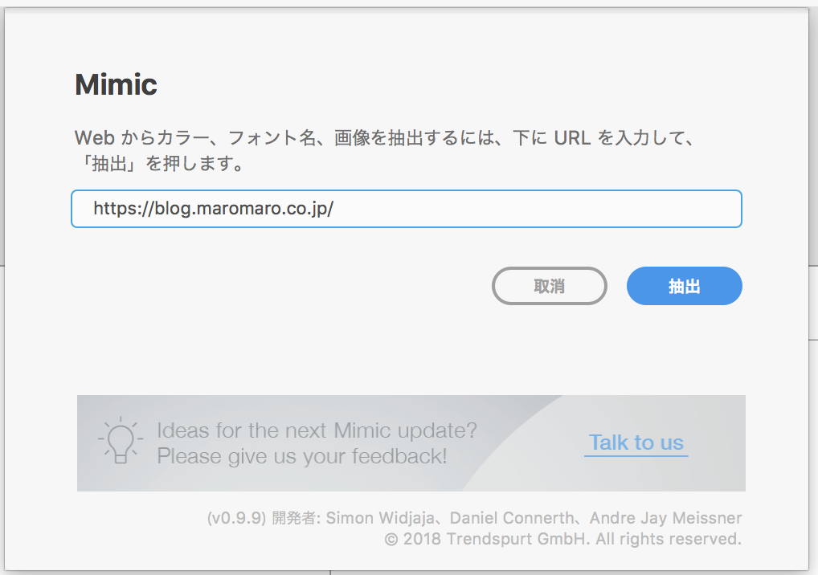Click the URL input field
This screenshot has width=818, height=575.
pyautogui.click(x=406, y=209)
